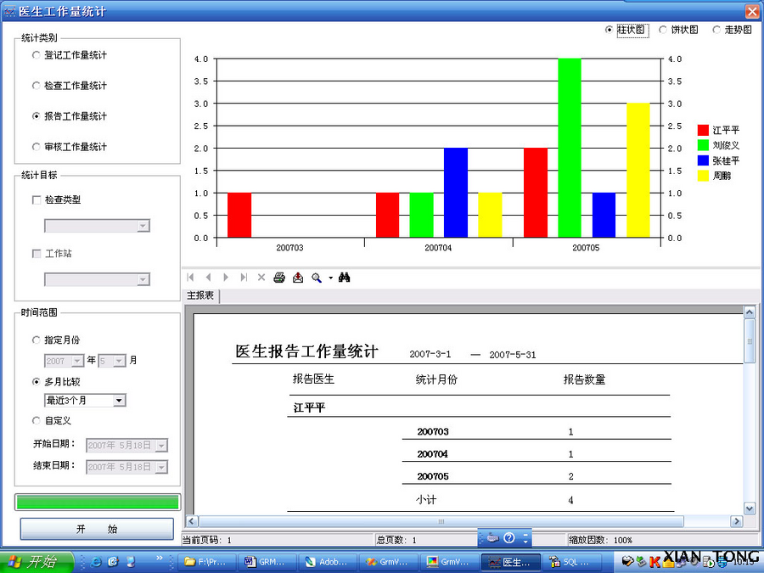Go to next report page
The width and height of the screenshot is (764, 573).
pos(226,278)
